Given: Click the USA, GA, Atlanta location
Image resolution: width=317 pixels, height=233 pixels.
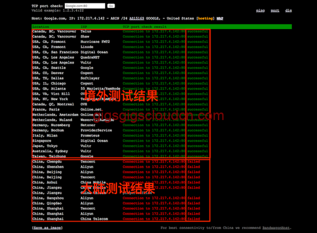Looking at the screenshot, I should point(49,89).
